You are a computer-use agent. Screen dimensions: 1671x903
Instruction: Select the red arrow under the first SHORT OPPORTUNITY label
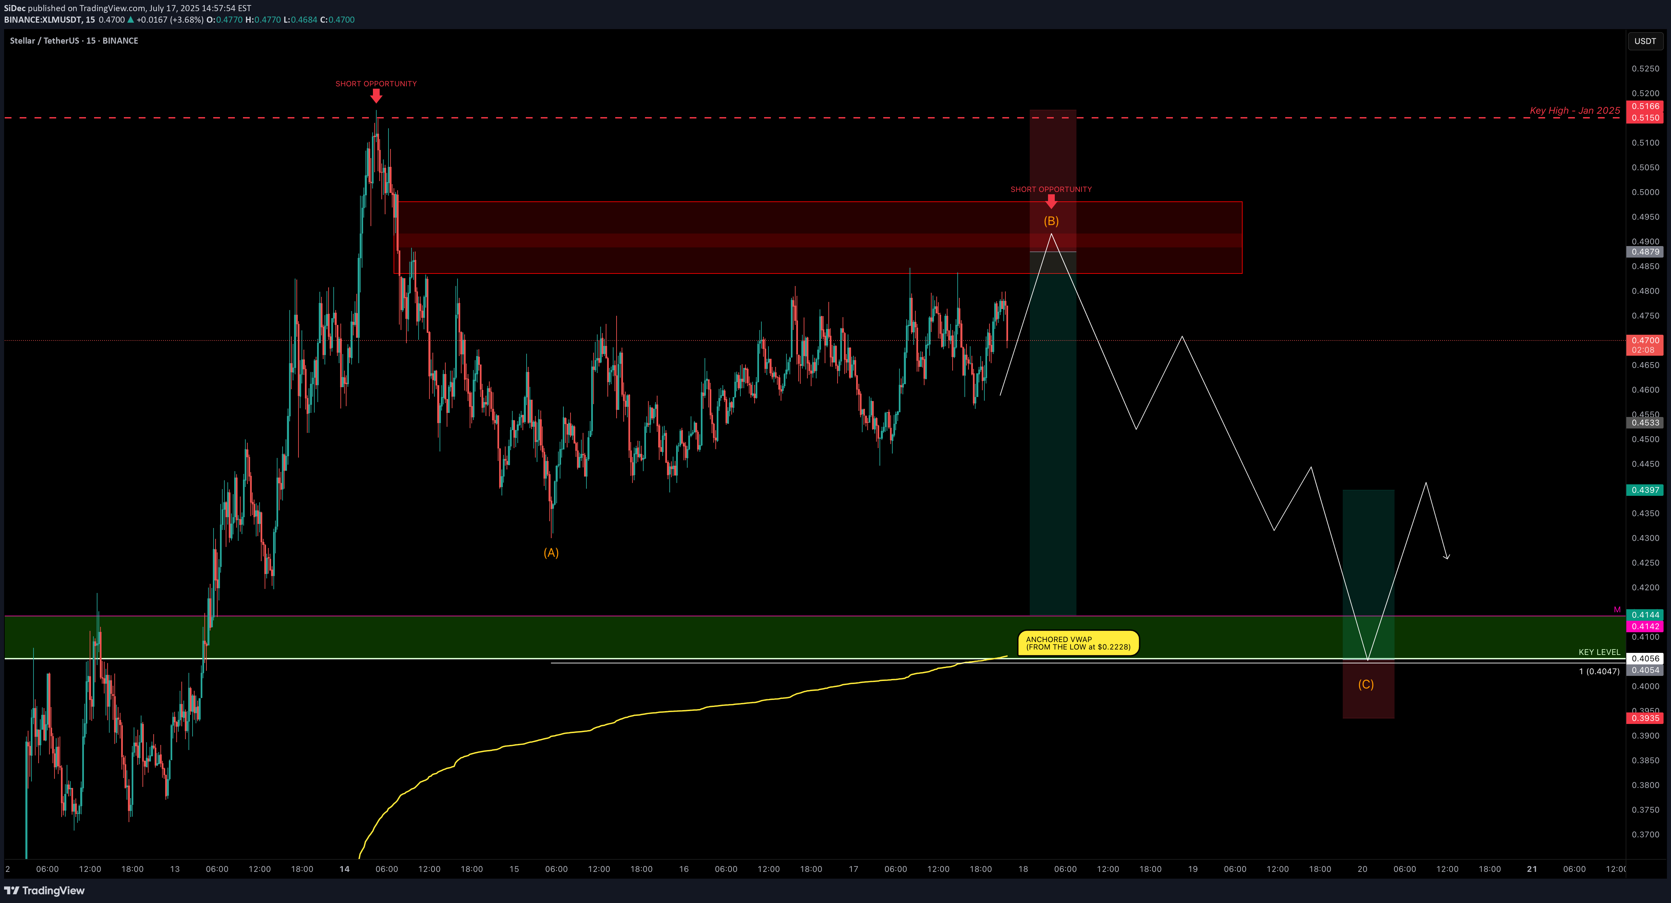(376, 96)
